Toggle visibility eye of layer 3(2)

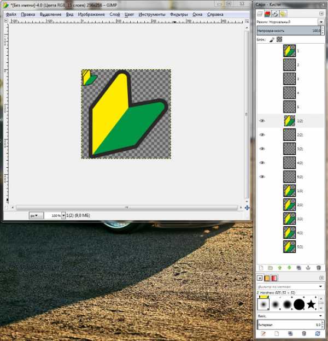click(x=262, y=149)
